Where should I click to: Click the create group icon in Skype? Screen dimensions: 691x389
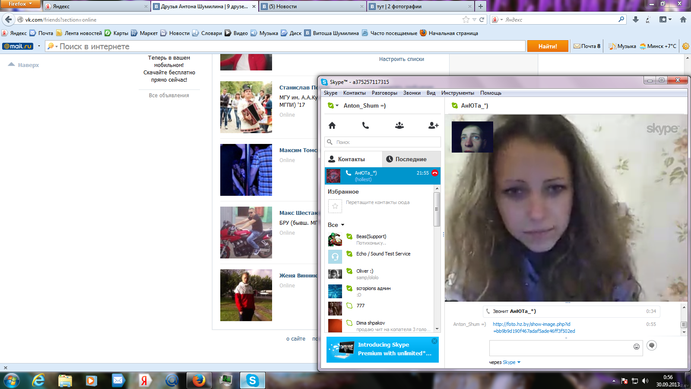pos(399,125)
